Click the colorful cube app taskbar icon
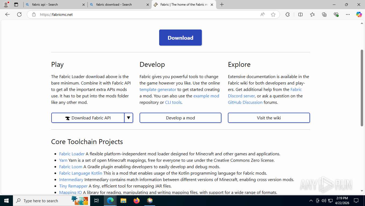 [x=150, y=201]
